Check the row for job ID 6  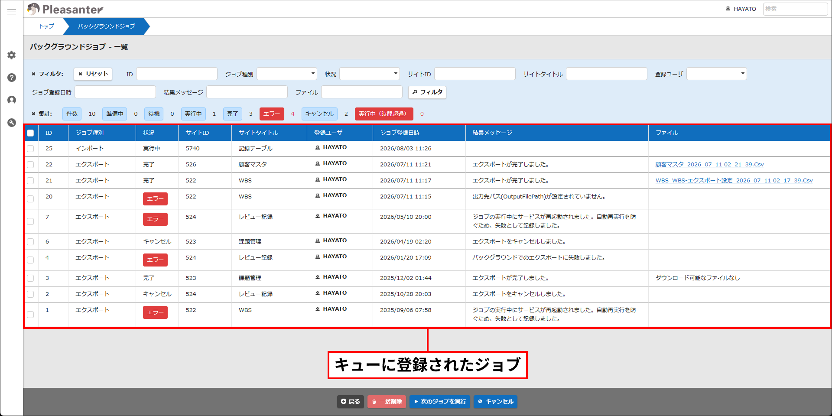tap(30, 242)
